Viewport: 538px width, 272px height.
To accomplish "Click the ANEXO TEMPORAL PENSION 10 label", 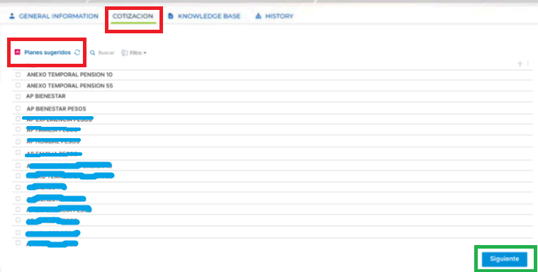I will (x=69, y=74).
